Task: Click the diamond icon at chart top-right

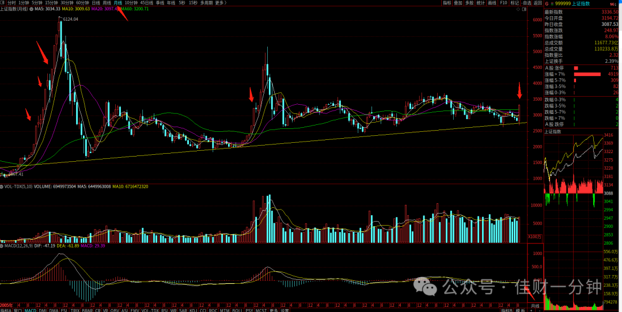Action: [x=518, y=9]
